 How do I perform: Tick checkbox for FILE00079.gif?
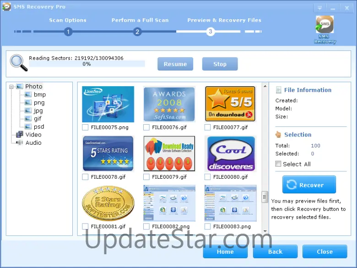(146, 177)
